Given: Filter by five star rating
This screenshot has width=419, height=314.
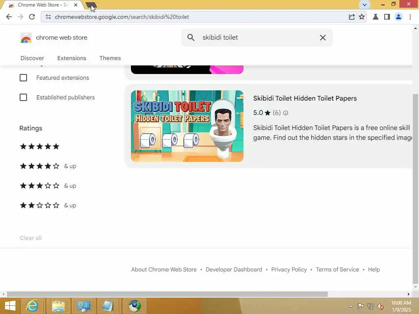Looking at the screenshot, I should tap(40, 146).
